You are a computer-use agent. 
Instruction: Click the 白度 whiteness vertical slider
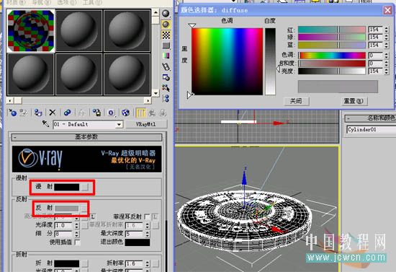(270, 61)
